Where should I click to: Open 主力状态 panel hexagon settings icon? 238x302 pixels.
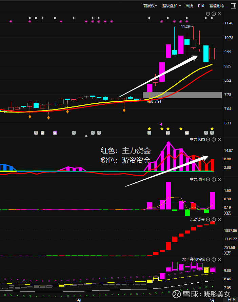(x=208, y=139)
